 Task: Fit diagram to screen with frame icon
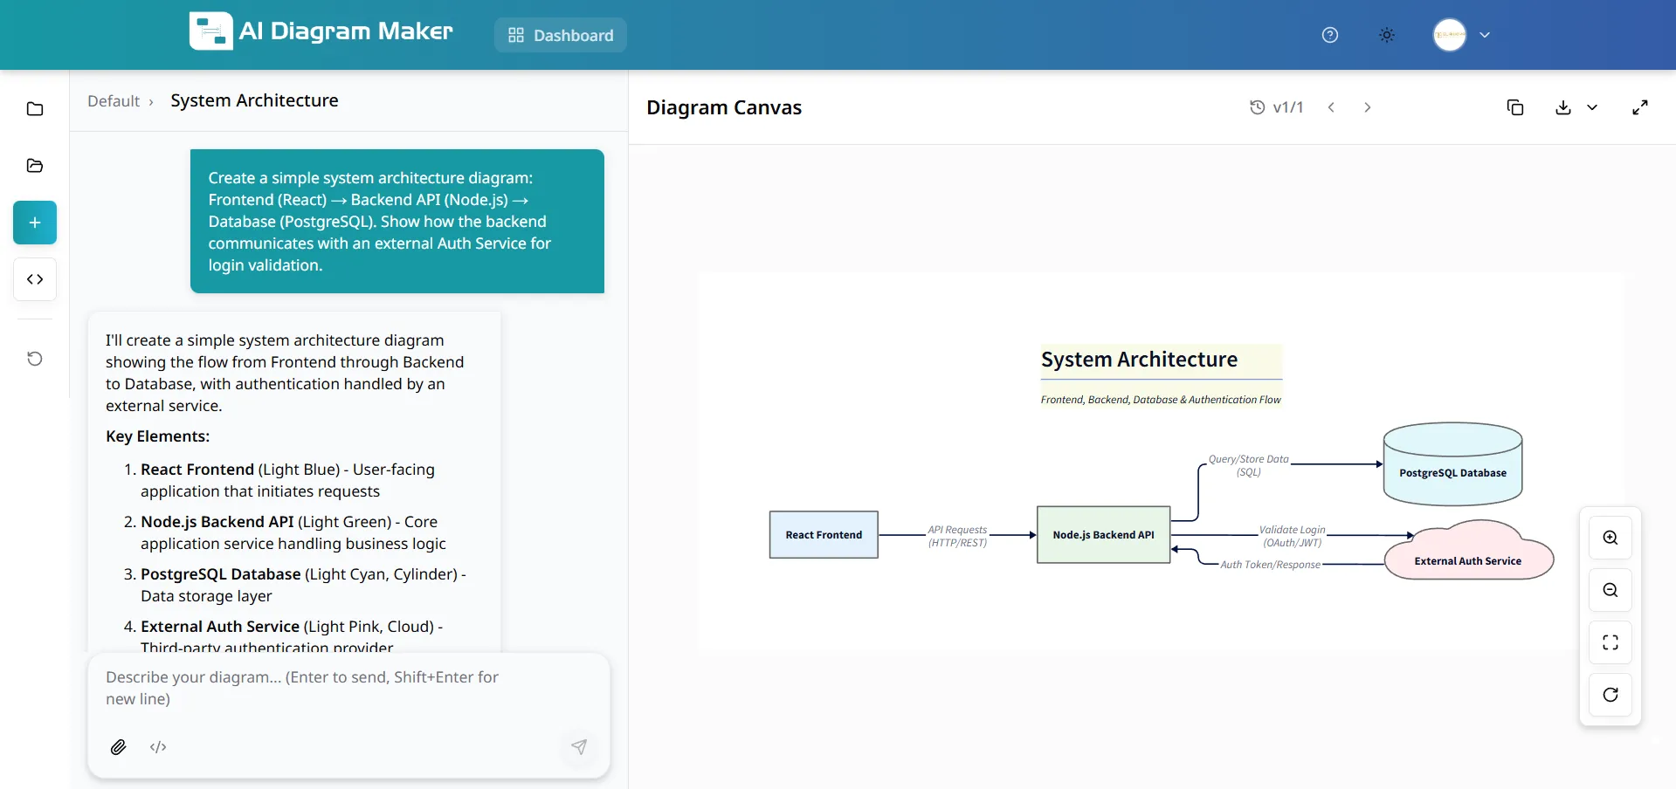point(1610,642)
